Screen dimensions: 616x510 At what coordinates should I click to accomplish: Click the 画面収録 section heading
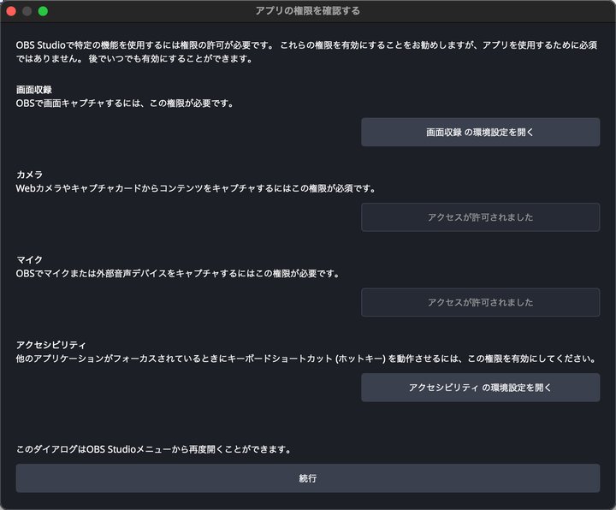coord(35,89)
